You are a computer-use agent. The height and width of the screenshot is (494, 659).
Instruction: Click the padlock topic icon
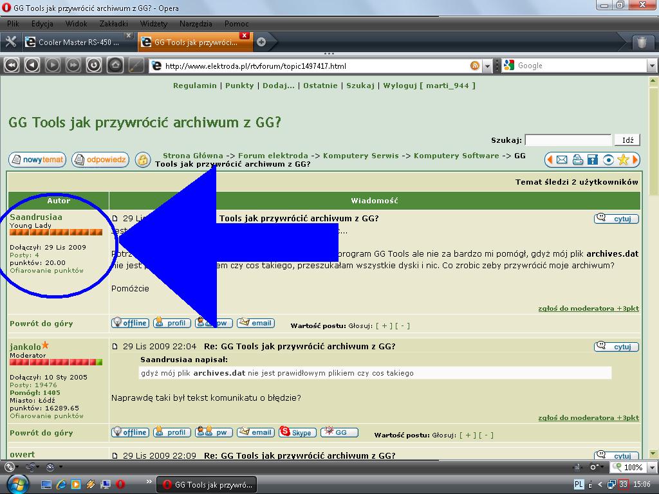pos(143,160)
